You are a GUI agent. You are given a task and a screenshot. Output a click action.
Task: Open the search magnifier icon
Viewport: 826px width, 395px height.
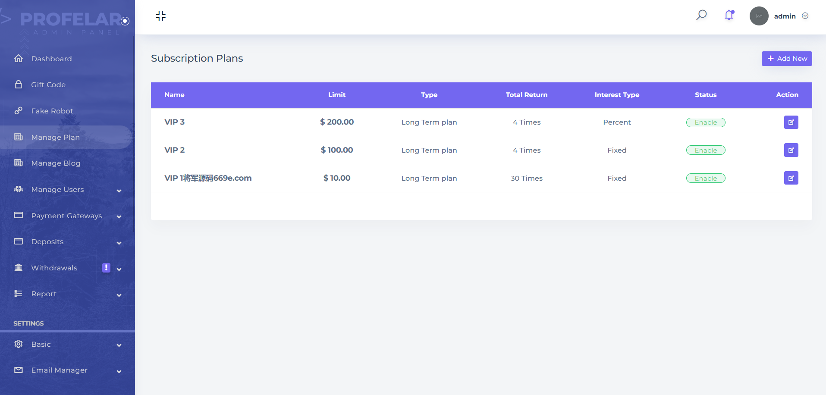[701, 15]
